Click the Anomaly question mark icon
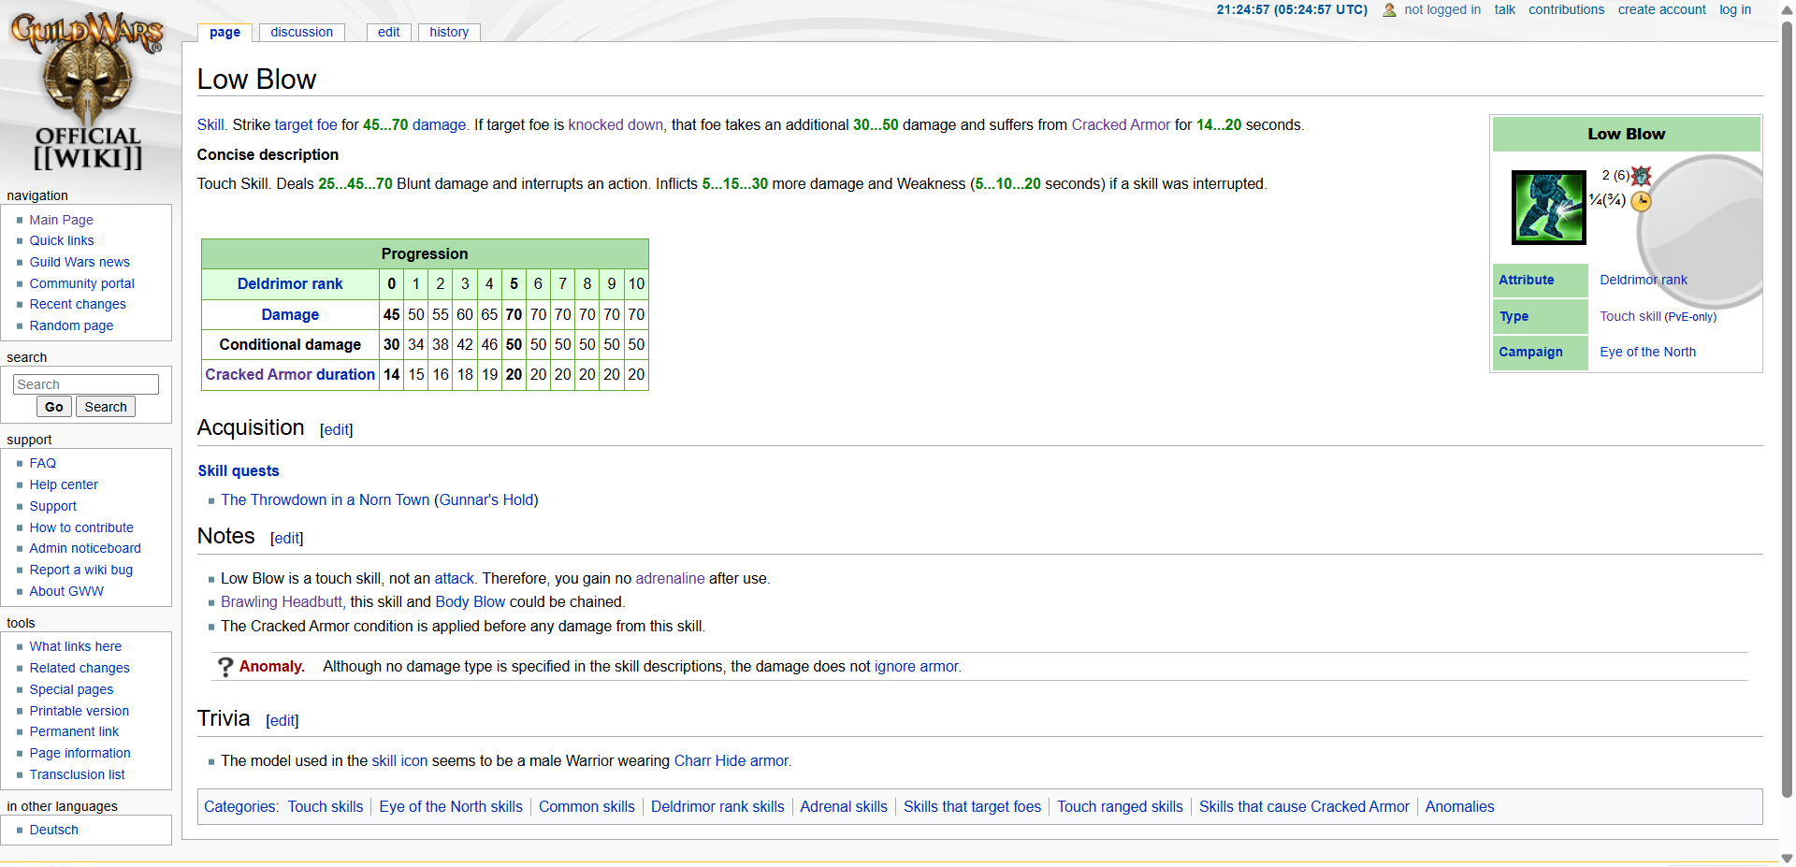Viewport: 1796px width, 867px height. click(225, 667)
